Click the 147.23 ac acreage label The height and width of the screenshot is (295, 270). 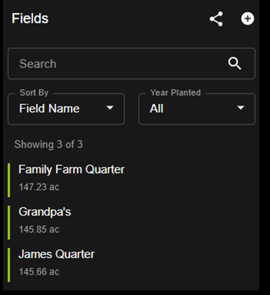(39, 187)
